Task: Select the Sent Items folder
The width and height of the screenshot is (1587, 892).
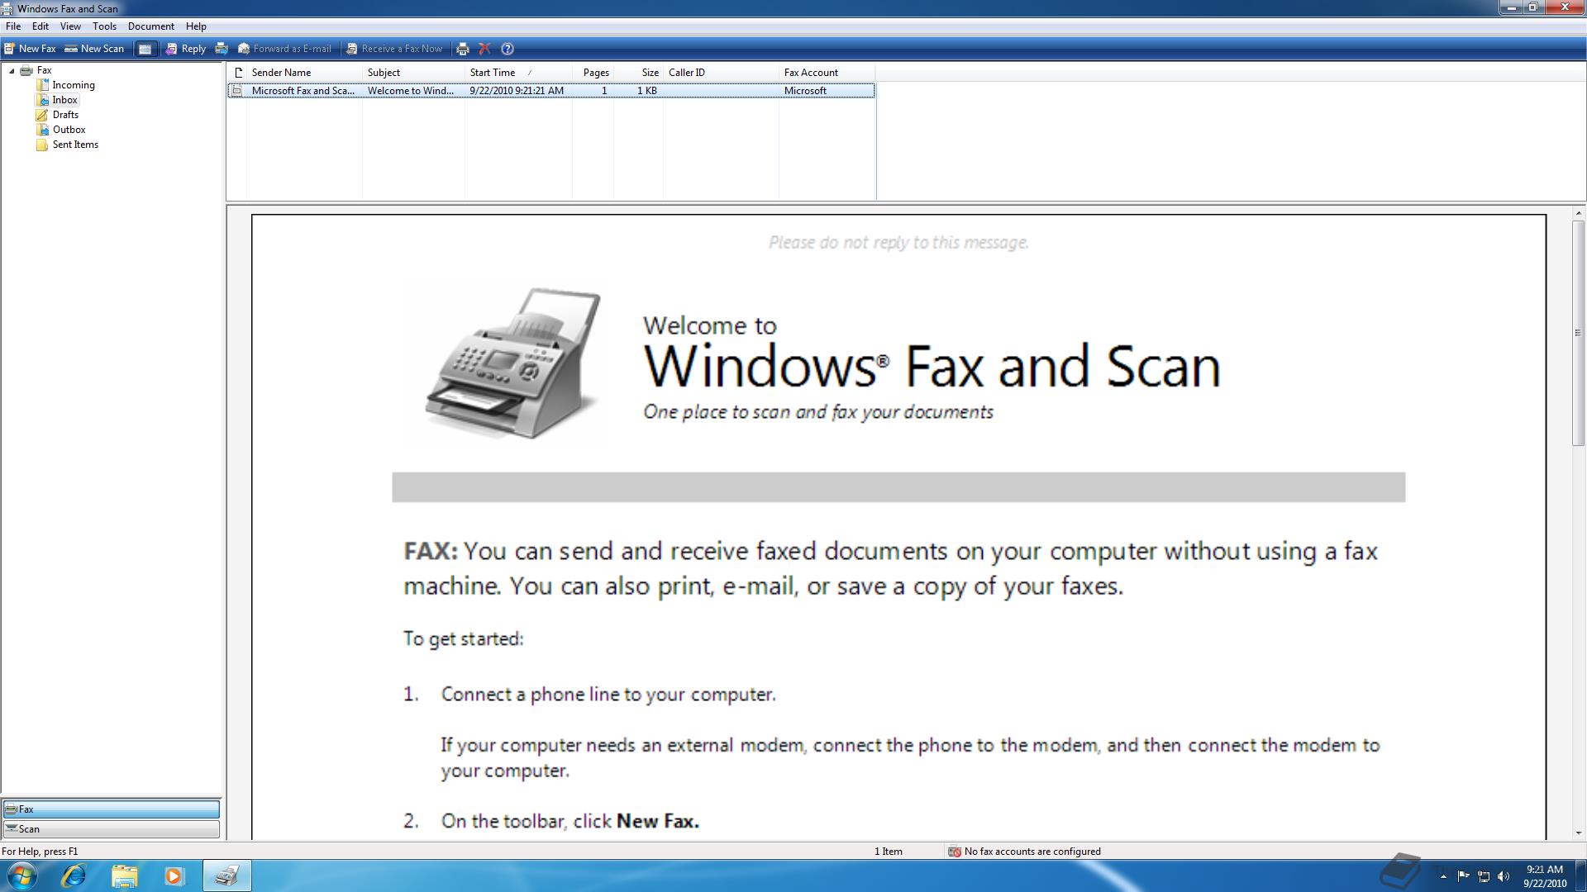Action: (x=75, y=145)
